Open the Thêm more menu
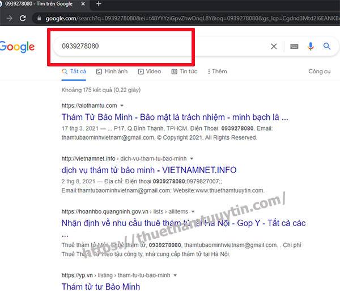 pos(217,72)
